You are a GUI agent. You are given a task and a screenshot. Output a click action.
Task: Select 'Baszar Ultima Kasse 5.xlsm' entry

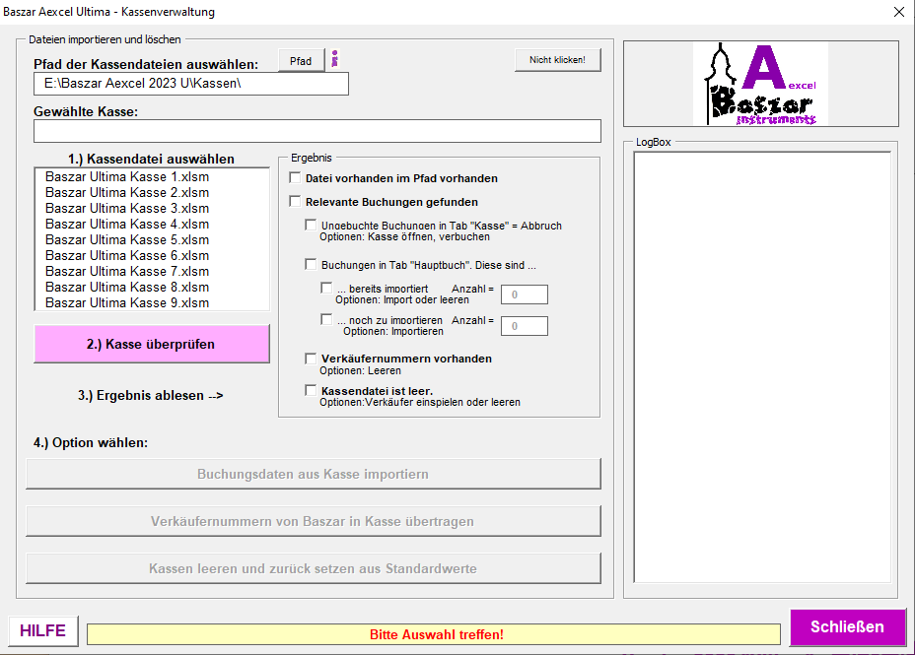tap(152, 239)
